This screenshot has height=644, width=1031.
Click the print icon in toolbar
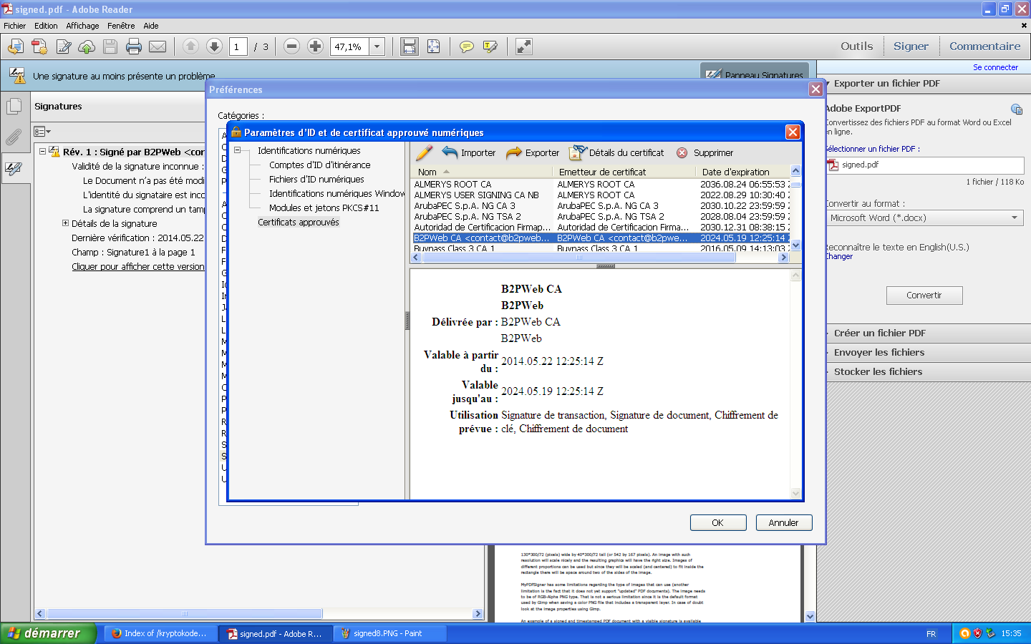(134, 47)
